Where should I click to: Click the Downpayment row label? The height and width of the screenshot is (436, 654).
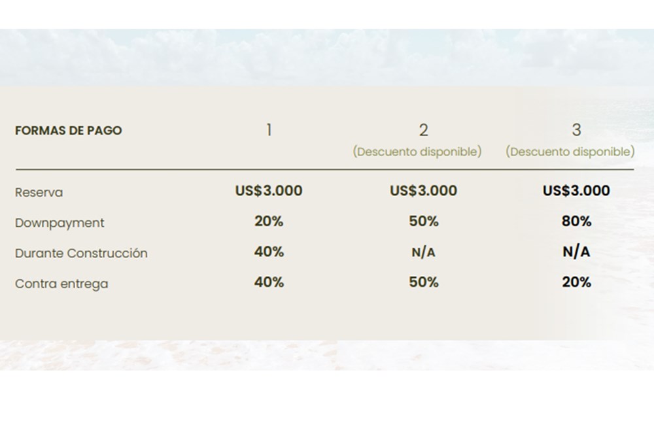60,223
